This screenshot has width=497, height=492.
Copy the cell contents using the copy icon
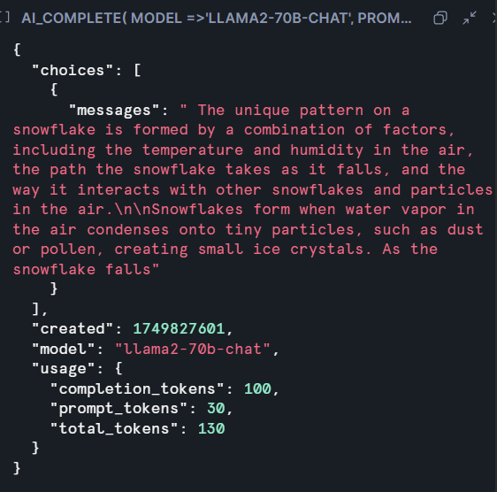coord(440,18)
